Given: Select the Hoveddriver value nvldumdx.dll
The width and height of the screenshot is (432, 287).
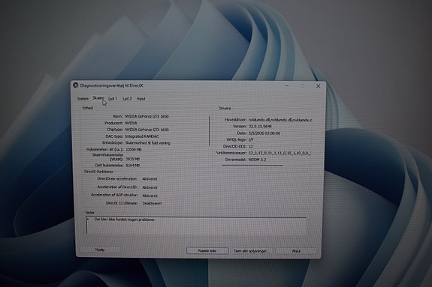Looking at the screenshot, I should 280,120.
